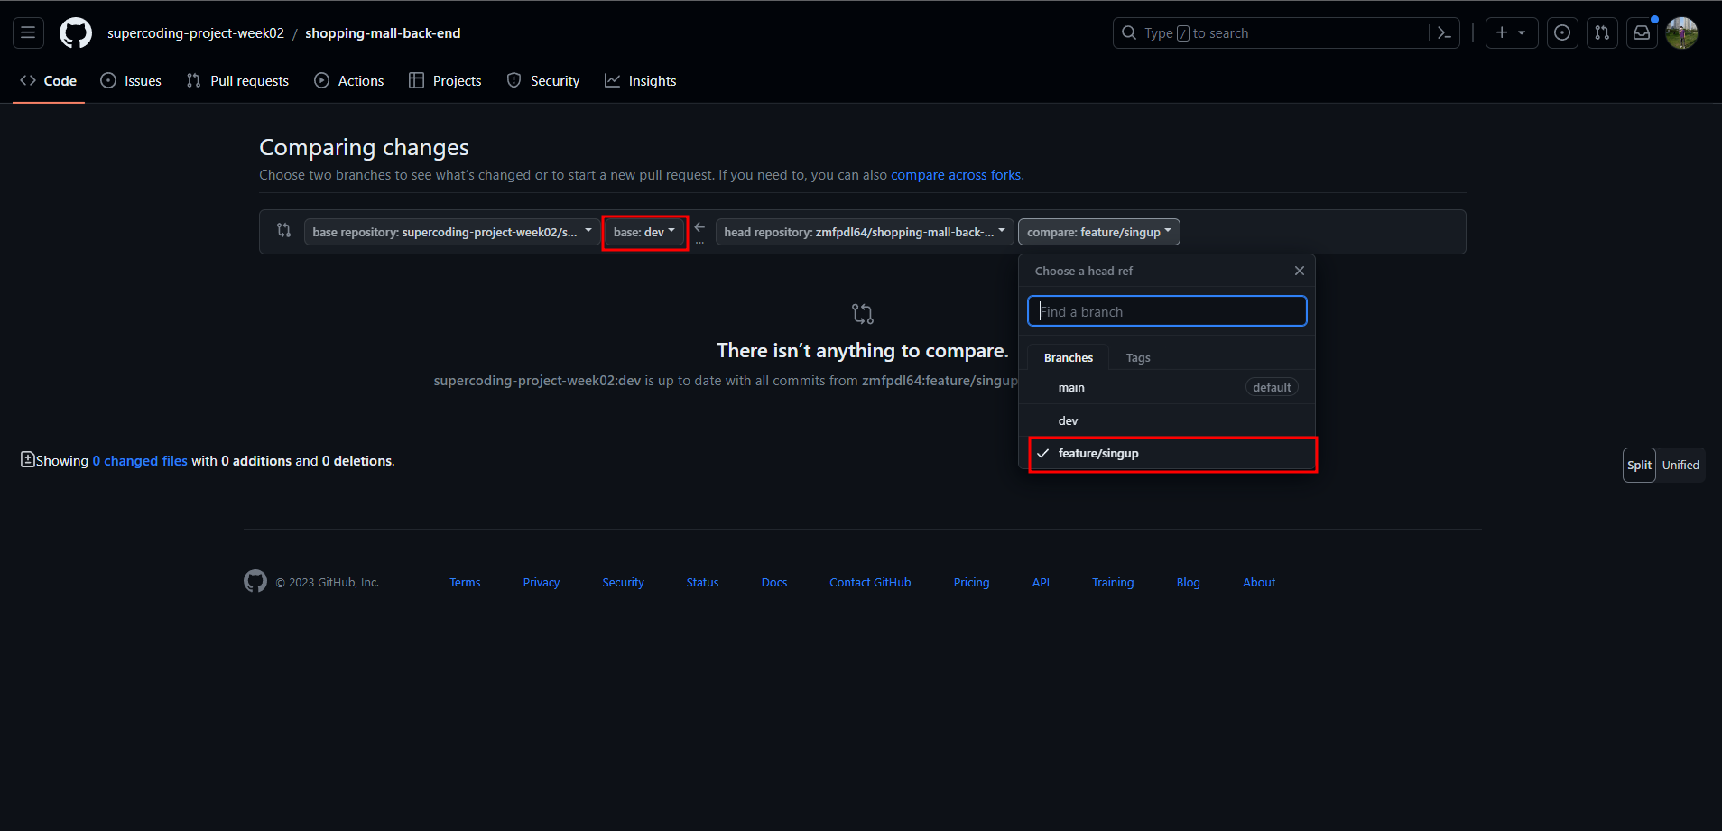
Task: Expand the head repository dropdown
Action: click(x=865, y=232)
